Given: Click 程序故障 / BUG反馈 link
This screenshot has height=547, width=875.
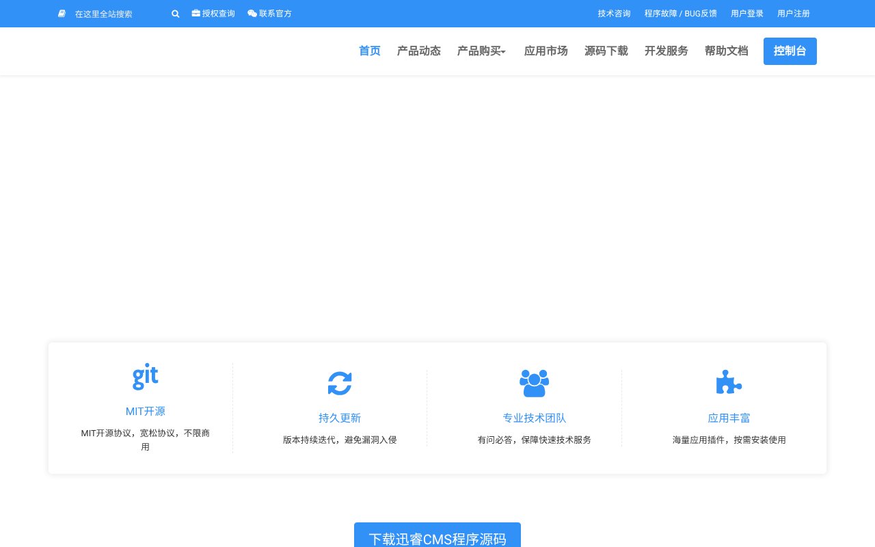Looking at the screenshot, I should click(x=680, y=13).
